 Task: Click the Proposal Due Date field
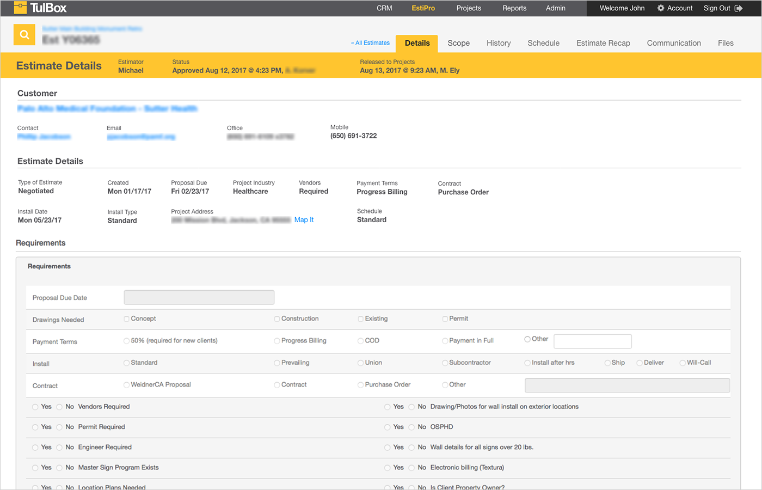(199, 297)
